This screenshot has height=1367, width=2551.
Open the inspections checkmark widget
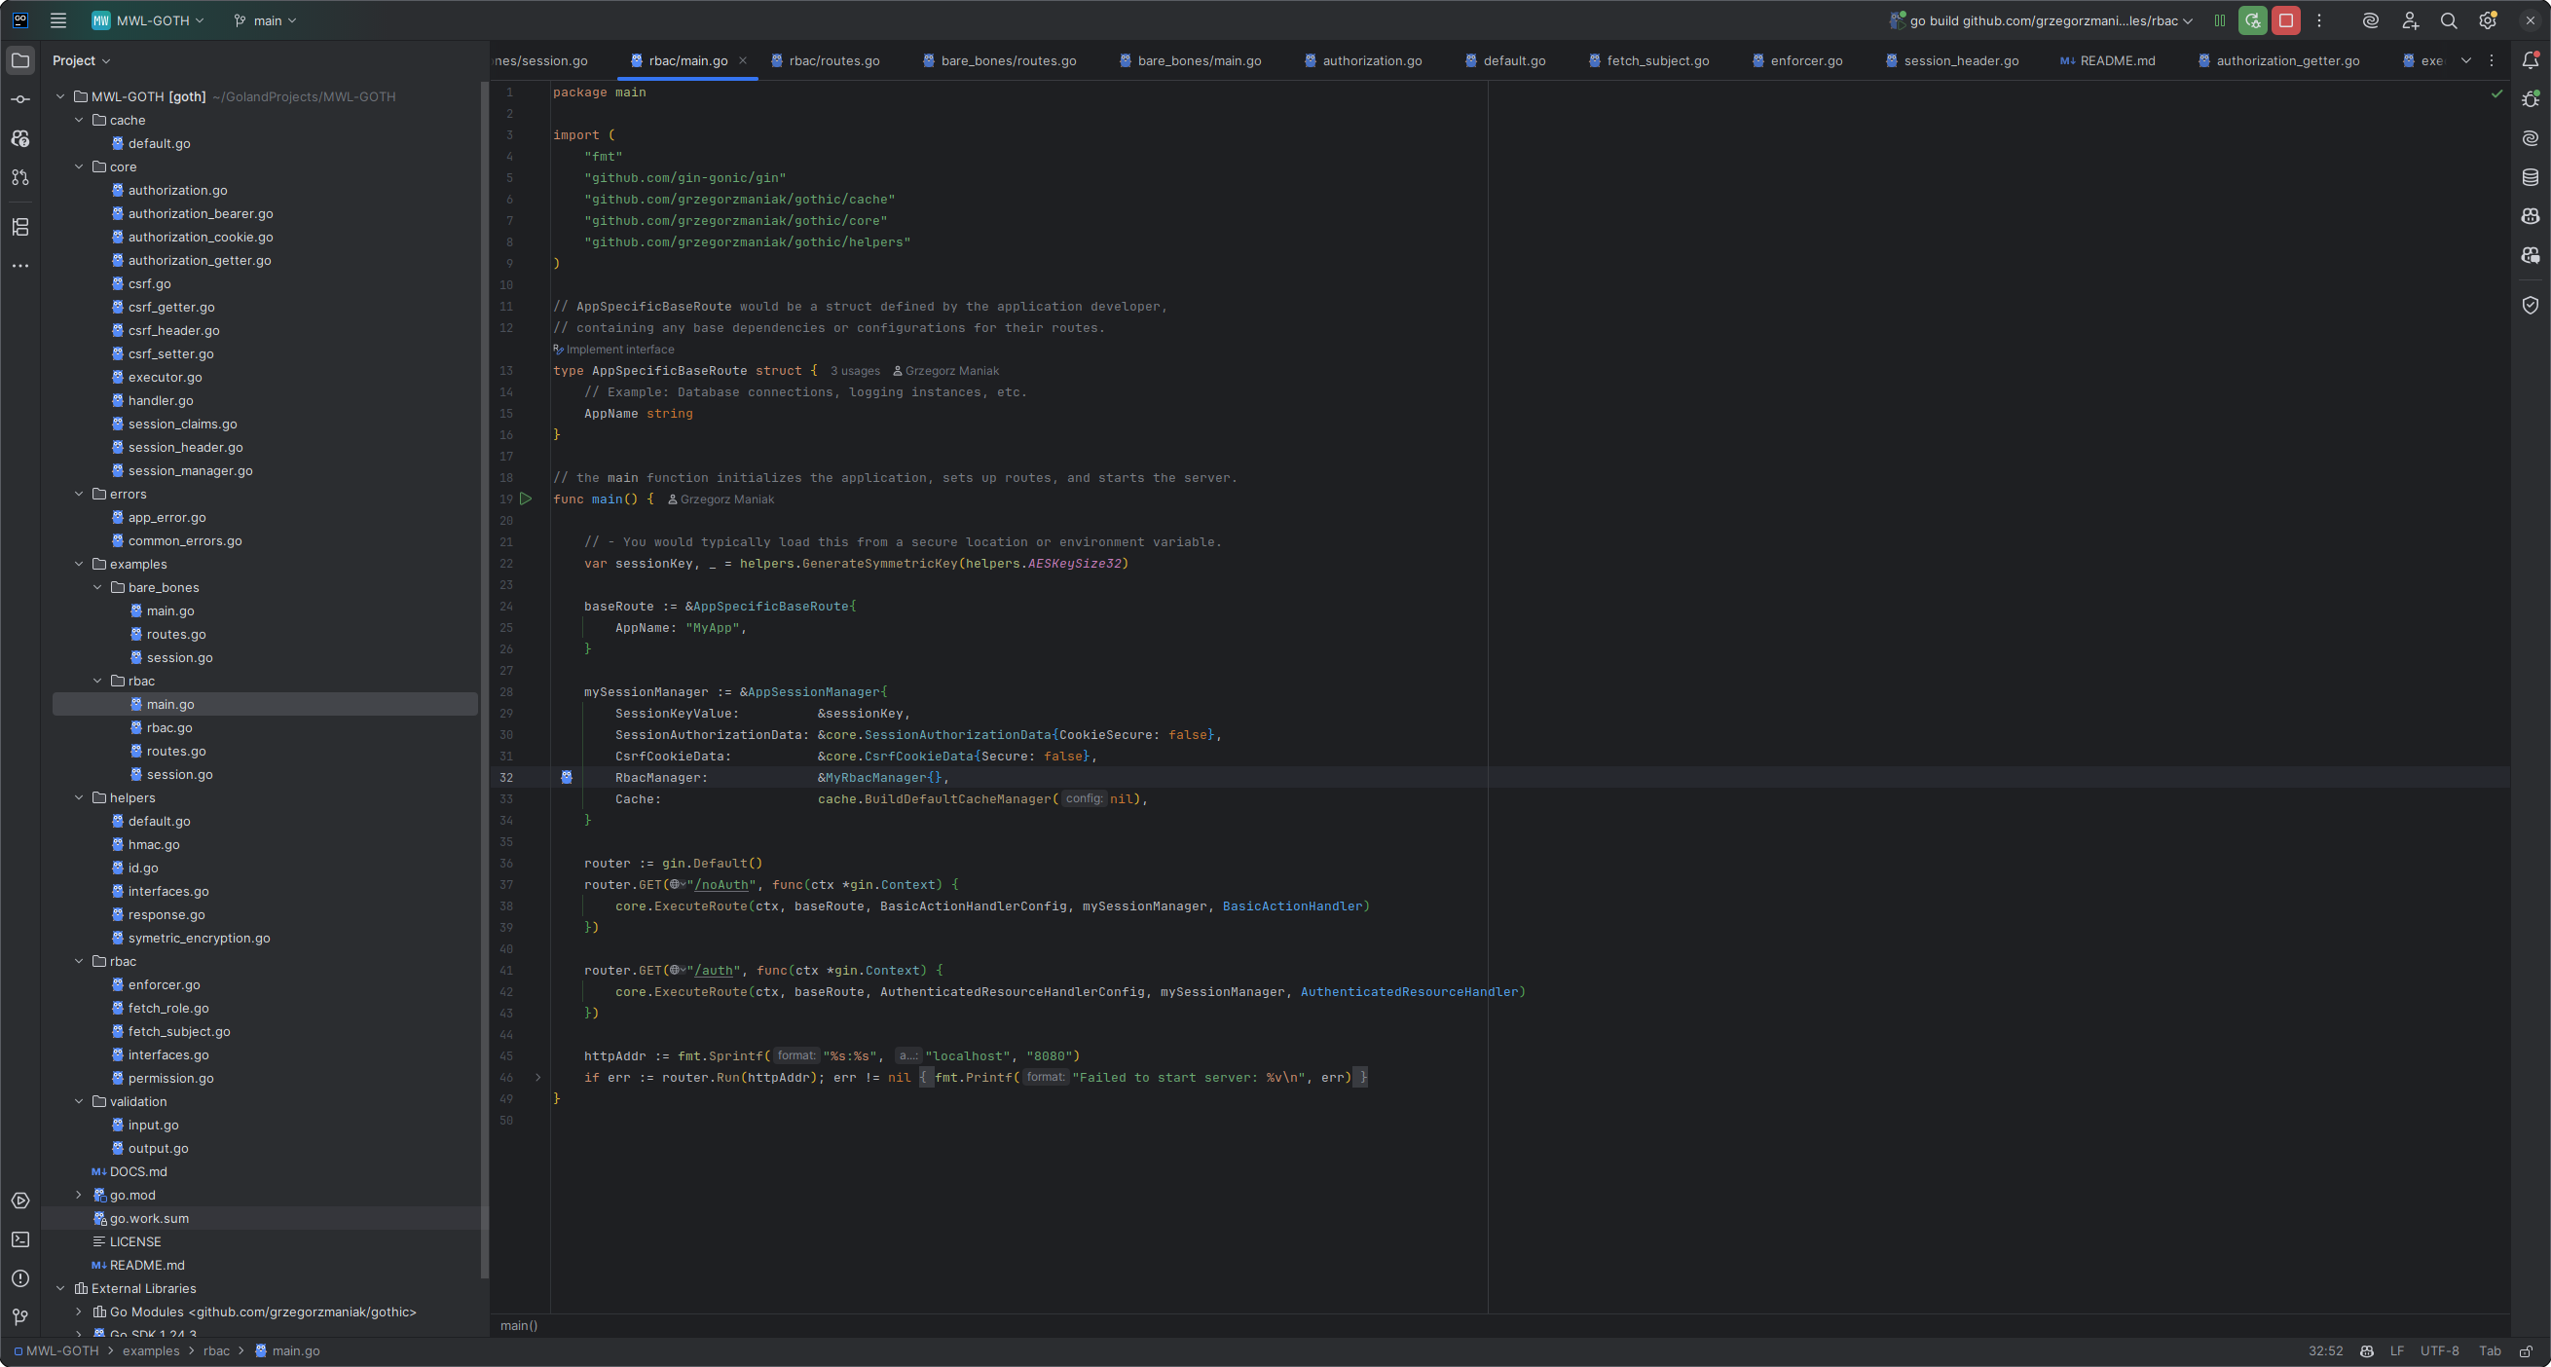(2496, 93)
